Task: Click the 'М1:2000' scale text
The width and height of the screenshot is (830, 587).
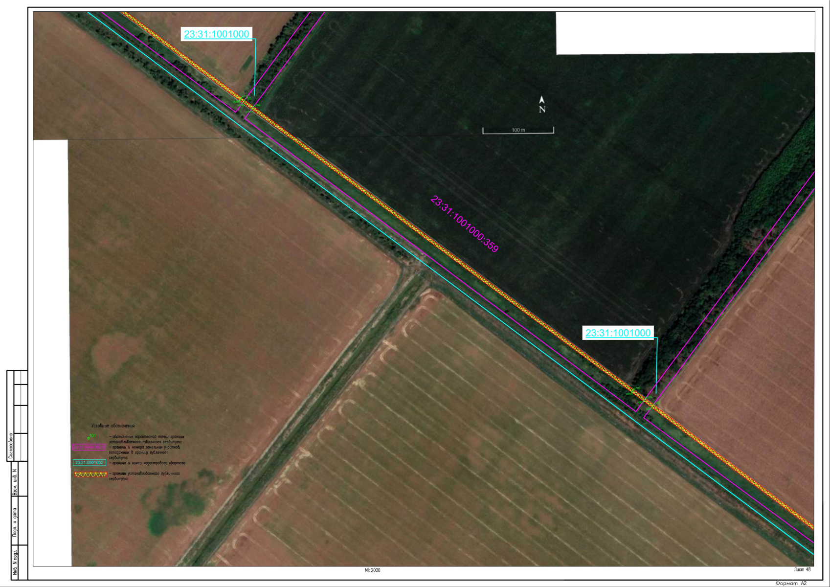Action: pos(372,570)
